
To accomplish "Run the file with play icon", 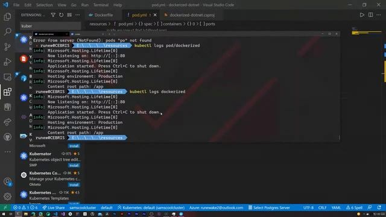I will coord(362,15).
